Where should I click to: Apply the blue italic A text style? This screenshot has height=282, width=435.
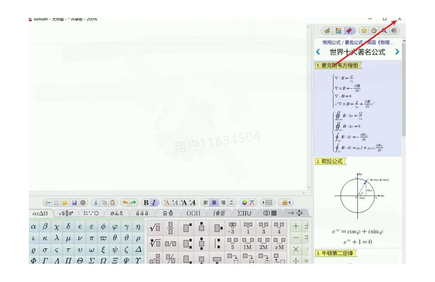tap(175, 203)
